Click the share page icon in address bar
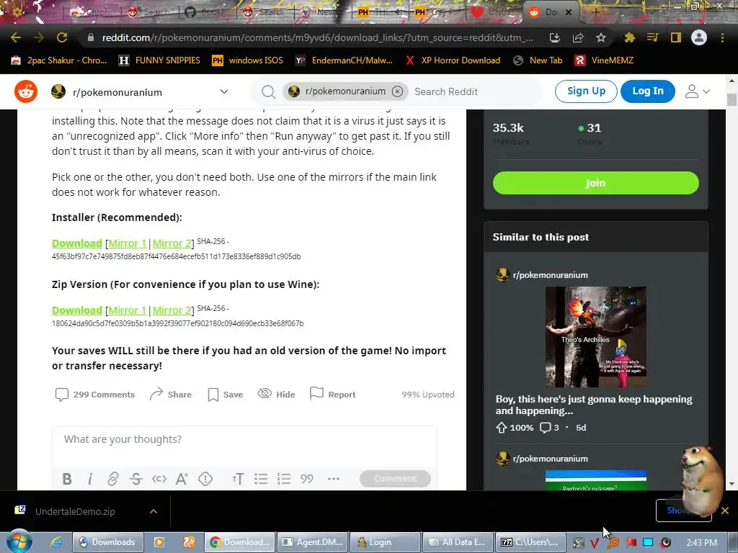This screenshot has height=553, width=738. click(578, 37)
